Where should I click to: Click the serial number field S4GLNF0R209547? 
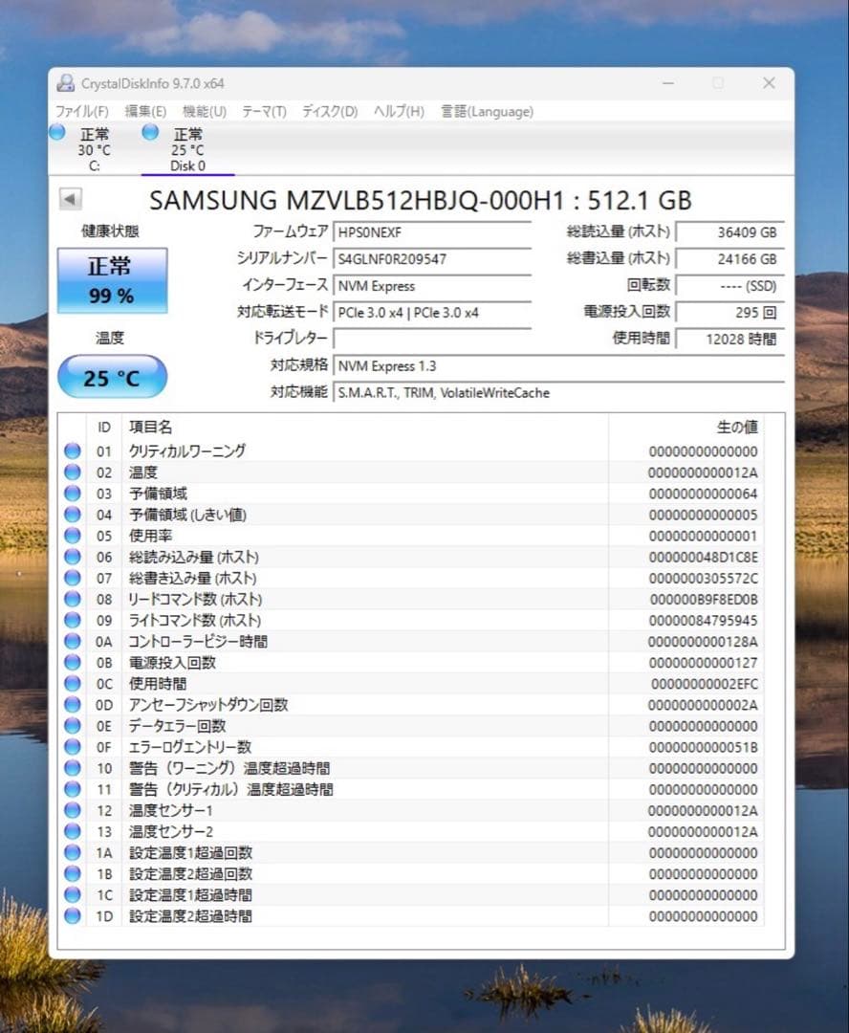tap(432, 259)
